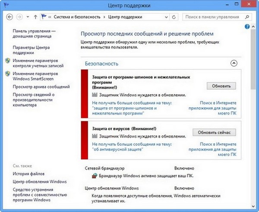Click the Обновить сейчас button
The height and width of the screenshot is (212, 259).
pyautogui.click(x=214, y=132)
